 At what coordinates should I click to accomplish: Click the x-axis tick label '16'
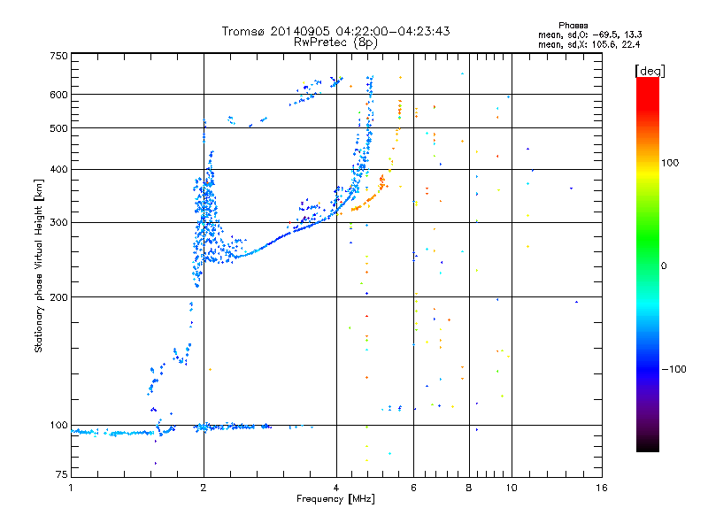tap(602, 488)
